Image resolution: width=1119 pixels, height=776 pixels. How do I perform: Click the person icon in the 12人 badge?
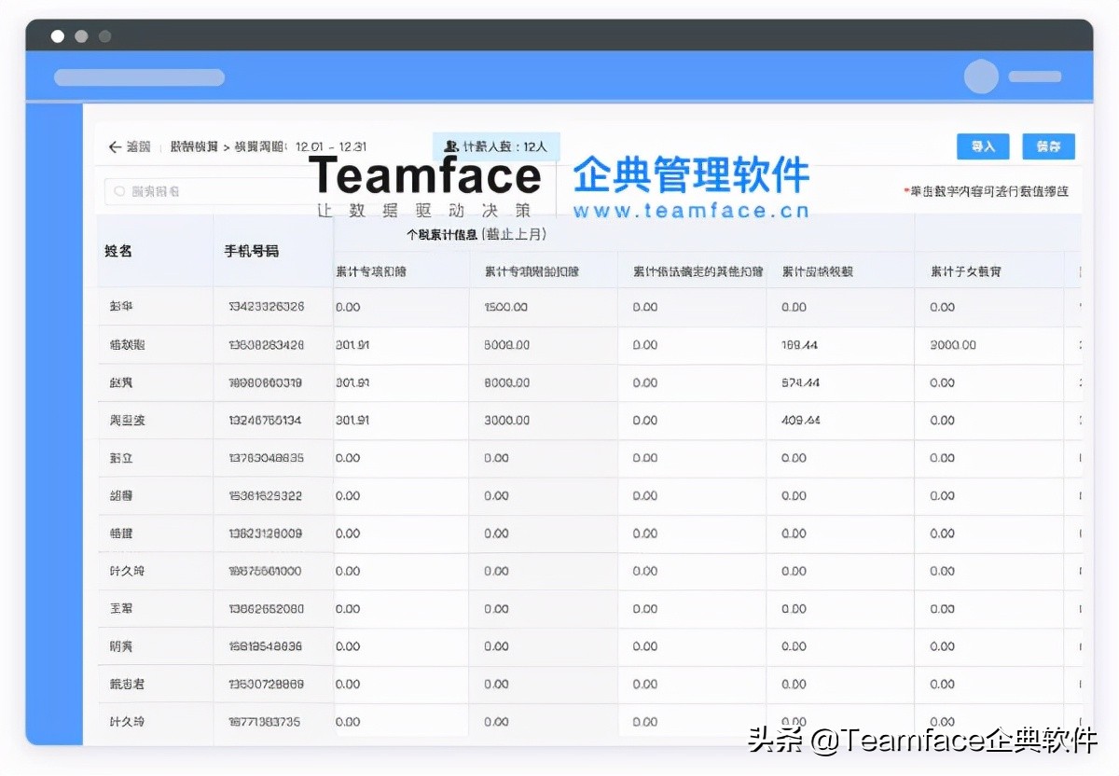click(451, 146)
